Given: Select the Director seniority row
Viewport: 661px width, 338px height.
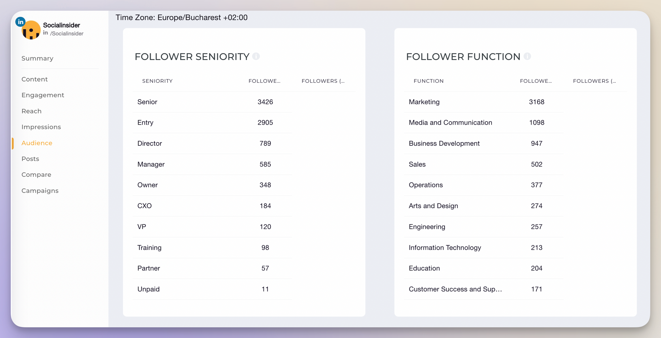Looking at the screenshot, I should click(x=212, y=143).
